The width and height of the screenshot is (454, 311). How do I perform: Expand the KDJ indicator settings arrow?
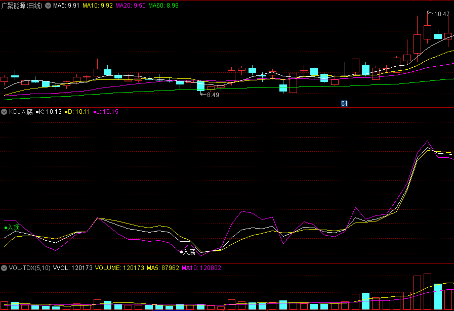pyautogui.click(x=4, y=112)
